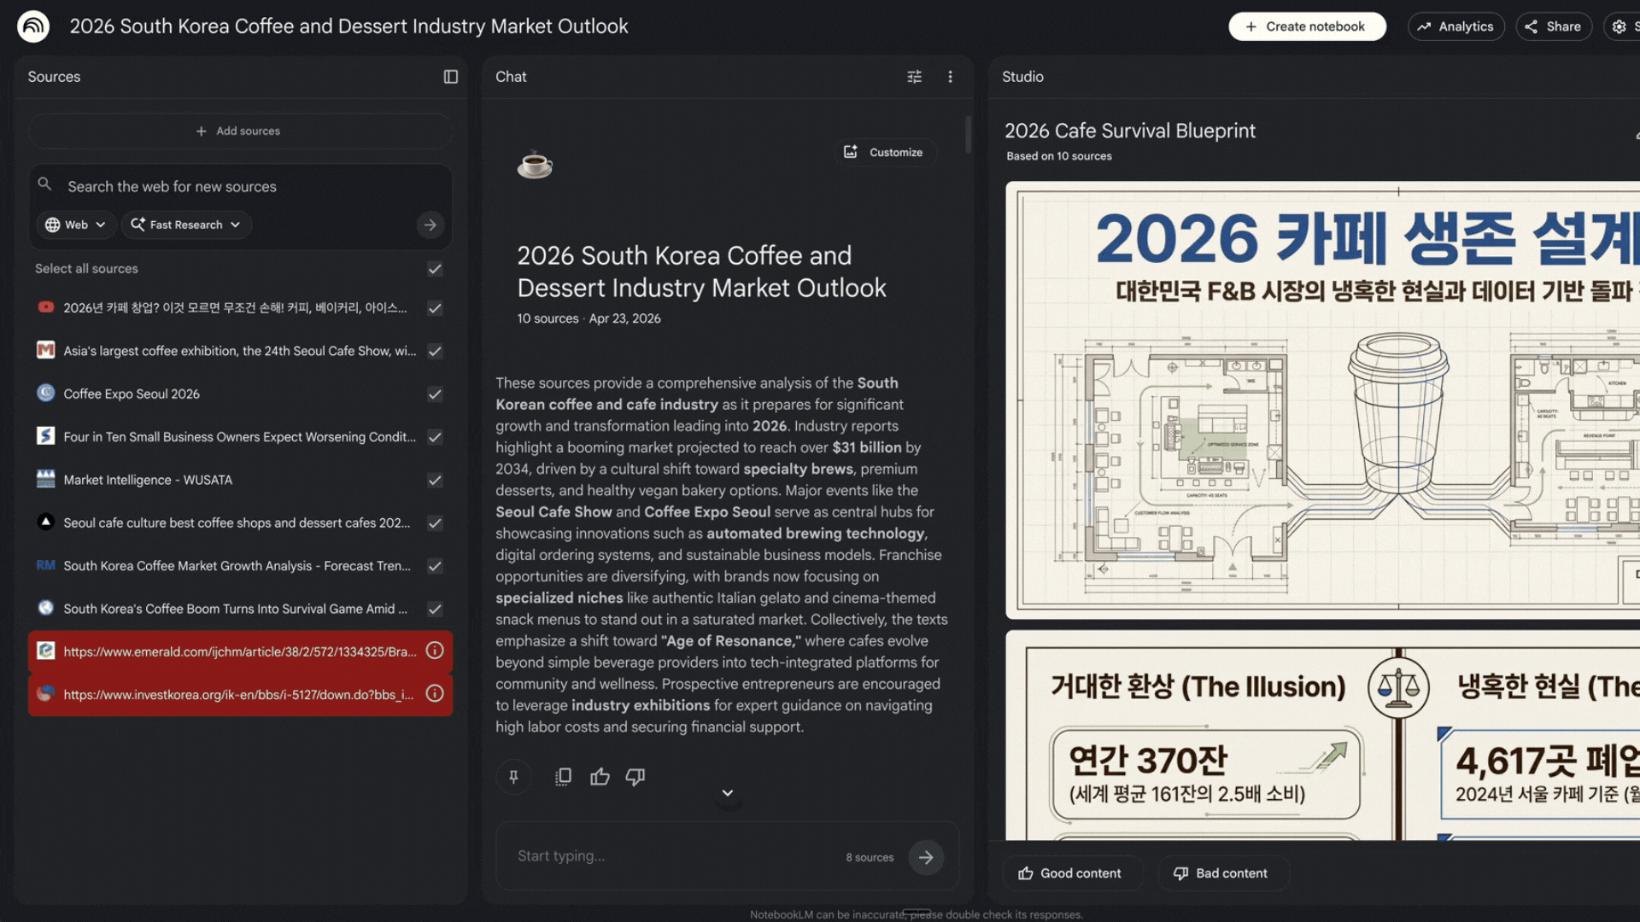Uncheck the Seoul cafe culture source
The width and height of the screenshot is (1640, 922).
435,523
